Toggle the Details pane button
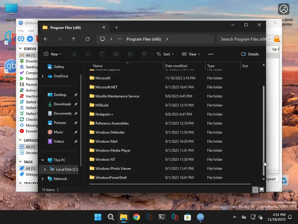This screenshot has height=224, width=298. 250,54
